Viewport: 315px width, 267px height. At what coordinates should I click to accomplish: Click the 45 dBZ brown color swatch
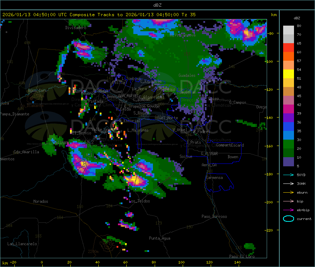click(x=288, y=92)
